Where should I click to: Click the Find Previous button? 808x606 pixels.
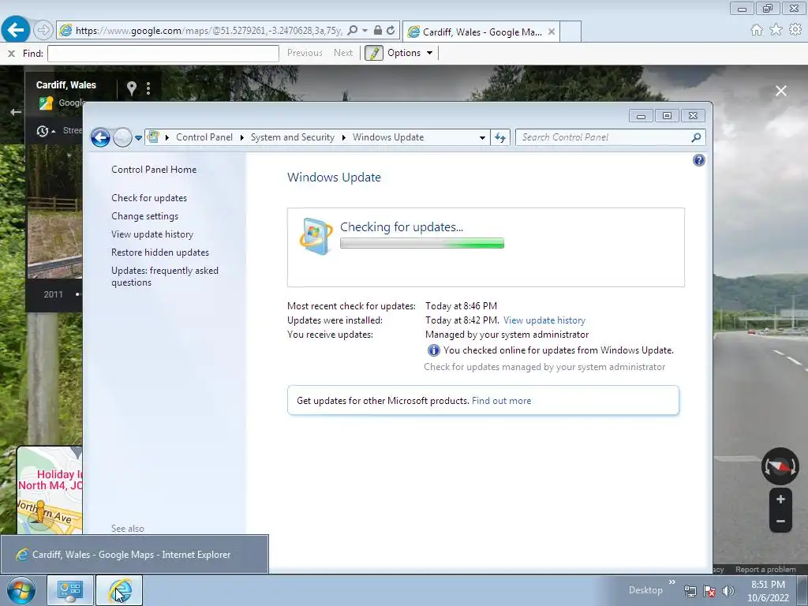(305, 53)
